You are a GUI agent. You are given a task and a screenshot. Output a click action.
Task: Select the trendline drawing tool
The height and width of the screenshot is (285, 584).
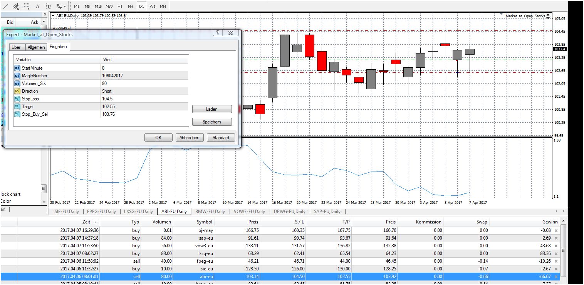tap(5, 6)
